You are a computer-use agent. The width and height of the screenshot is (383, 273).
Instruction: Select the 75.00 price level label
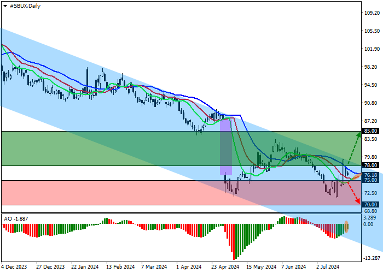click(x=370, y=180)
